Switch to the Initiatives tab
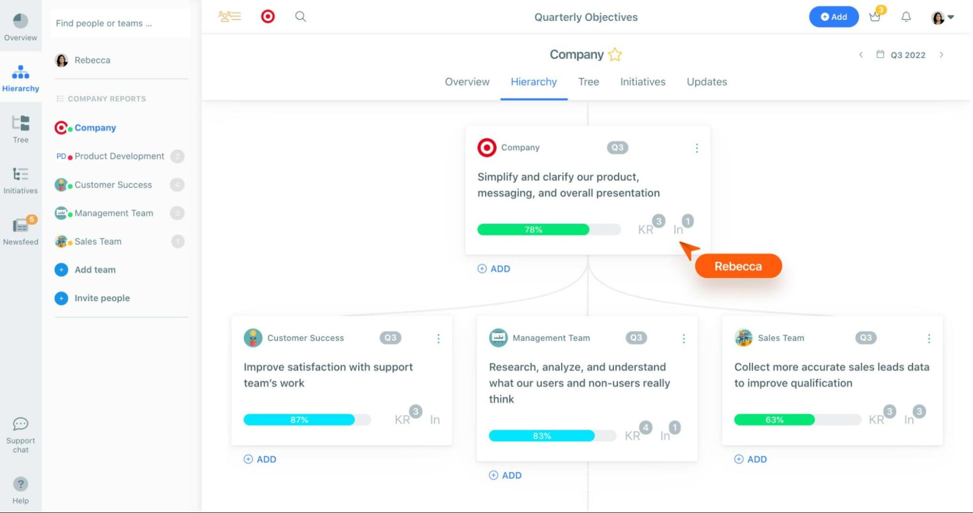 pos(643,82)
